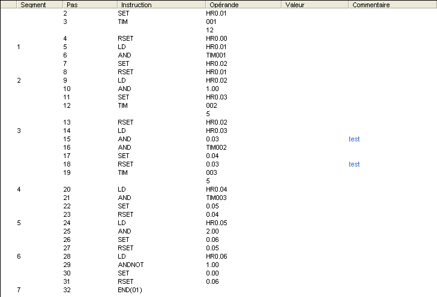Click the timer value 12 operand

(209, 29)
